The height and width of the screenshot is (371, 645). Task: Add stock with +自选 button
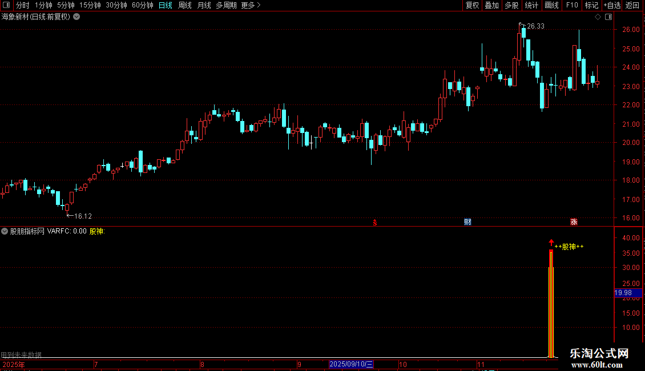coord(612,5)
